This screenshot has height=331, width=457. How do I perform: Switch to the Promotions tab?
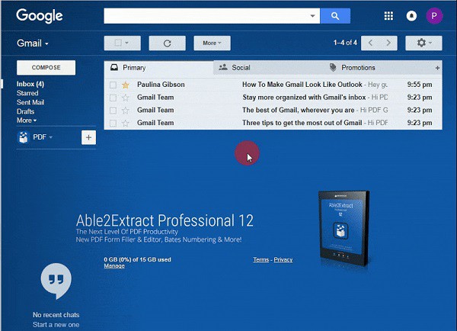click(356, 68)
